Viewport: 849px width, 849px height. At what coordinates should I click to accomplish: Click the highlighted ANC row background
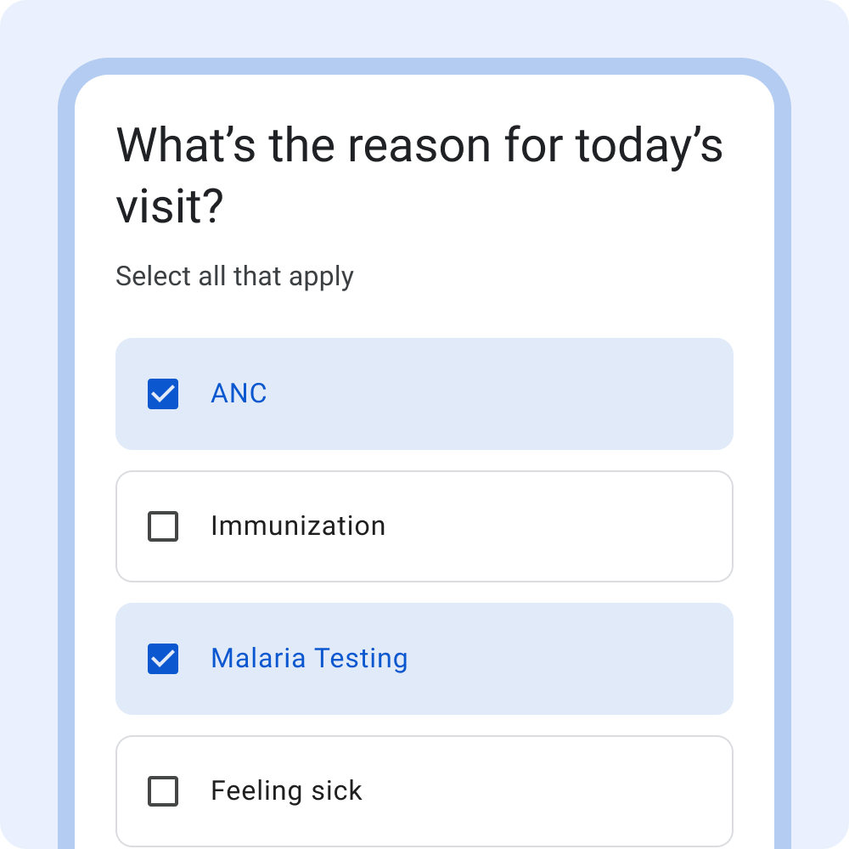[x=552, y=393]
